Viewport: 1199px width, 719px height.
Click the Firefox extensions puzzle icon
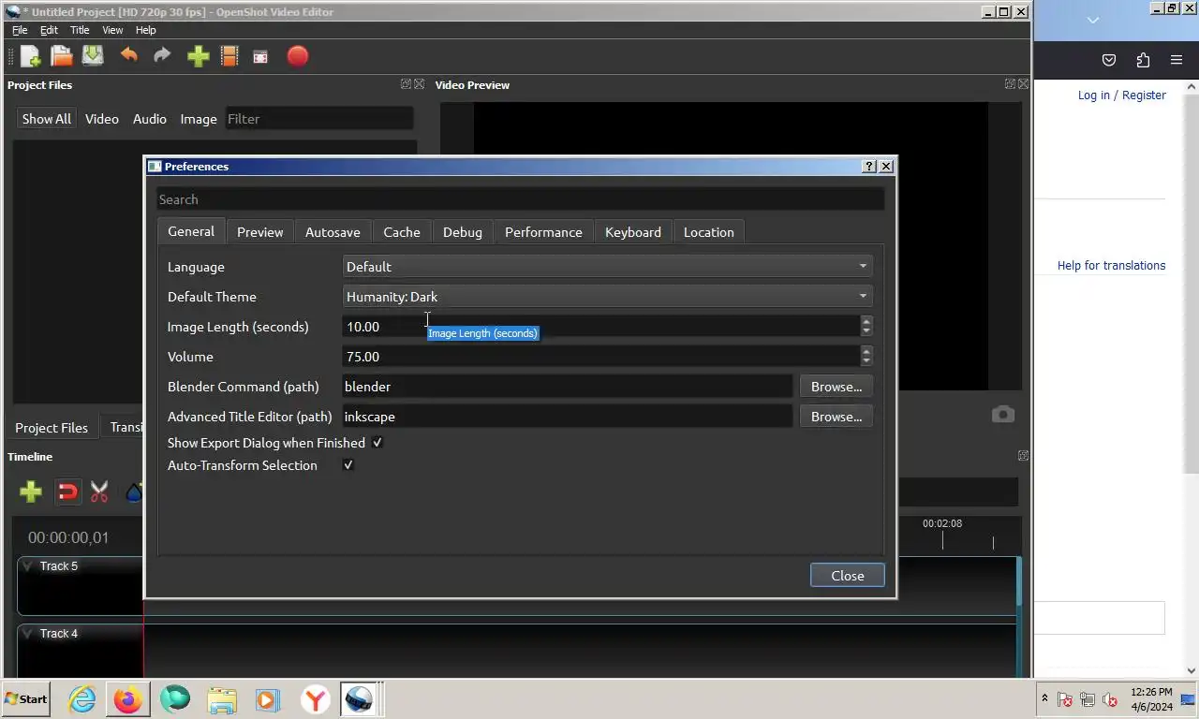1143,60
